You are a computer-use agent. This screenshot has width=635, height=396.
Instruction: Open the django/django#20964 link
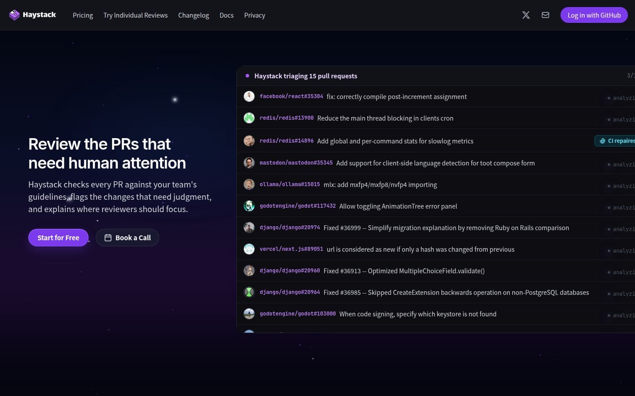(290, 292)
